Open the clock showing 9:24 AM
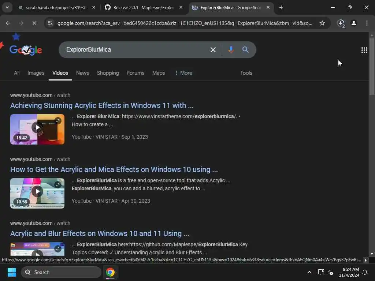The height and width of the screenshot is (281, 375). click(349, 272)
